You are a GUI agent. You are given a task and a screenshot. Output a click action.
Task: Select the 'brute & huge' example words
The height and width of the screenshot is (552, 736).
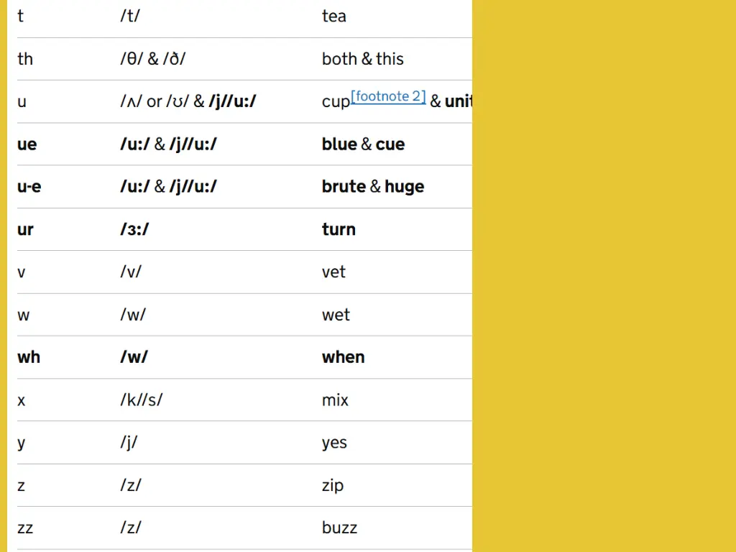tap(373, 187)
